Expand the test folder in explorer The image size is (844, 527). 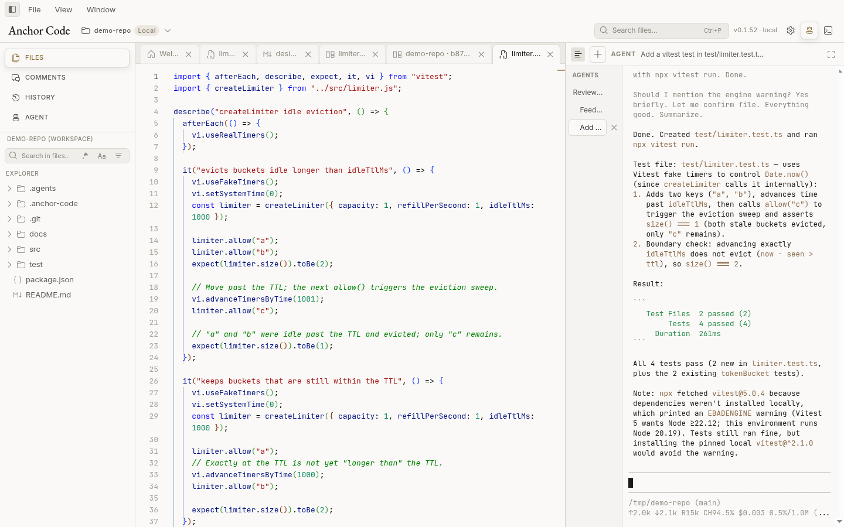[x=9, y=265]
